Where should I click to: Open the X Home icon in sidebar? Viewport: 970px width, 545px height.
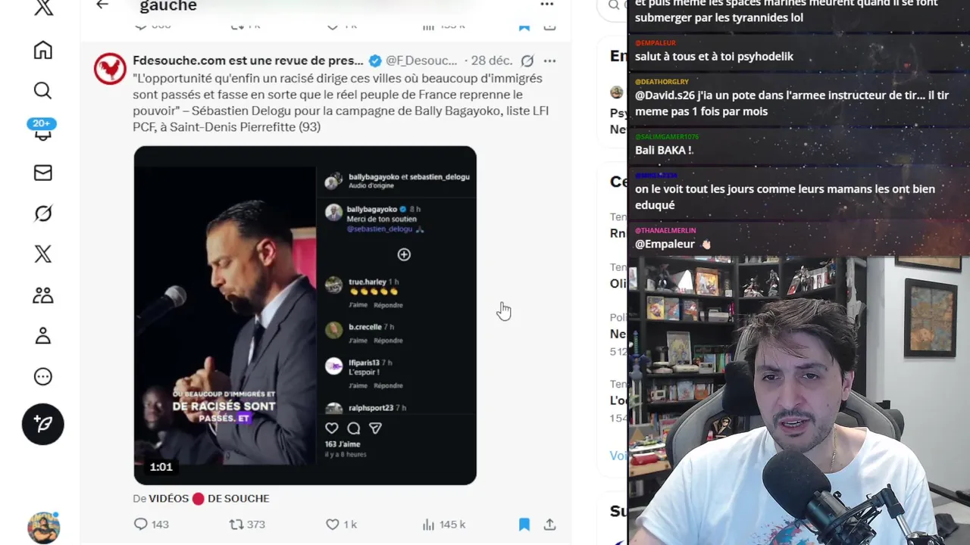click(x=43, y=50)
